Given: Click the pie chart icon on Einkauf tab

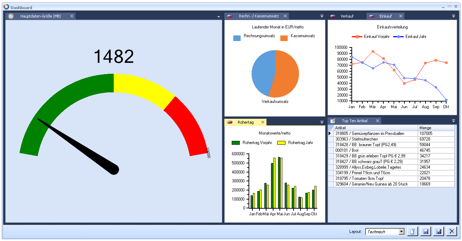Looking at the screenshot, I should point(371,16).
